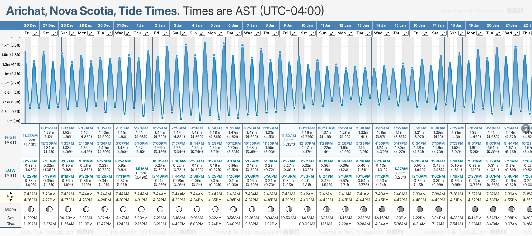
Task: Click the circular arrow to scroll the chart right
Action: tap(526, 128)
